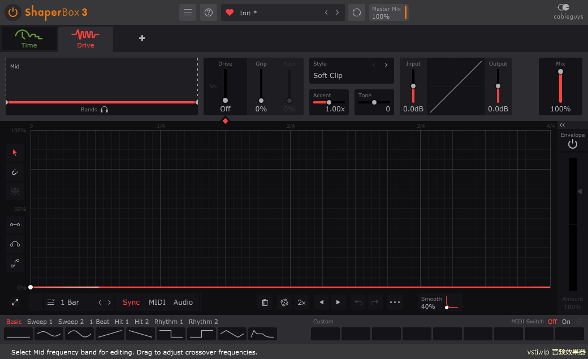The image size is (588, 359).
Task: Click the red diamond Drive marker
Action: pyautogui.click(x=225, y=121)
